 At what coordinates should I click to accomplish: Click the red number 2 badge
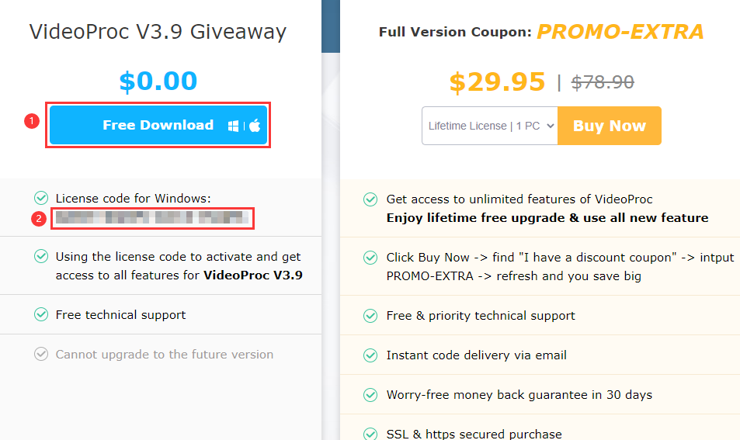[38, 219]
